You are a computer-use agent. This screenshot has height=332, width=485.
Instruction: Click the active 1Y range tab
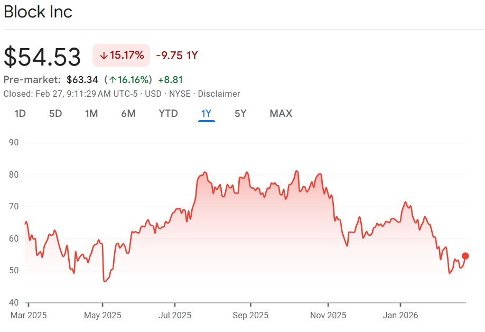206,114
